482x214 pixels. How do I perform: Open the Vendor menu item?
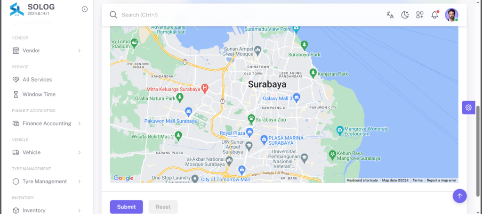click(47, 50)
